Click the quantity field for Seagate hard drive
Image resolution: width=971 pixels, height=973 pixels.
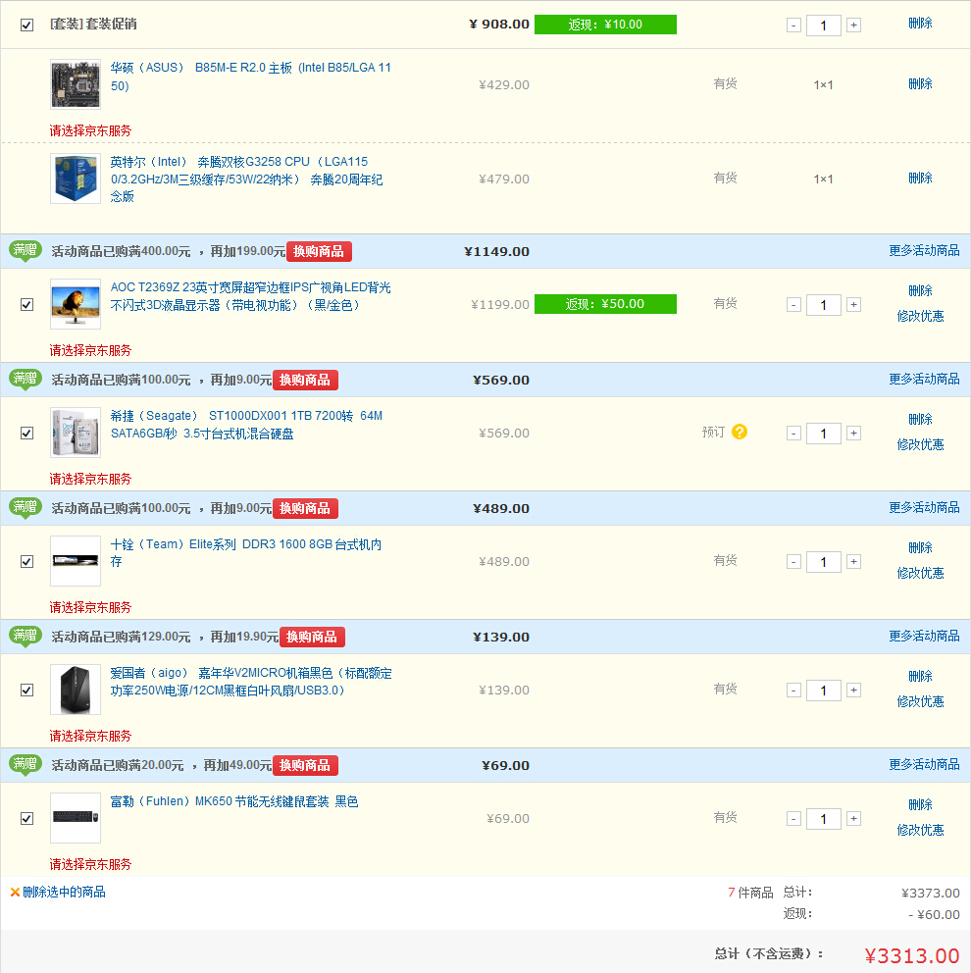pyautogui.click(x=823, y=434)
